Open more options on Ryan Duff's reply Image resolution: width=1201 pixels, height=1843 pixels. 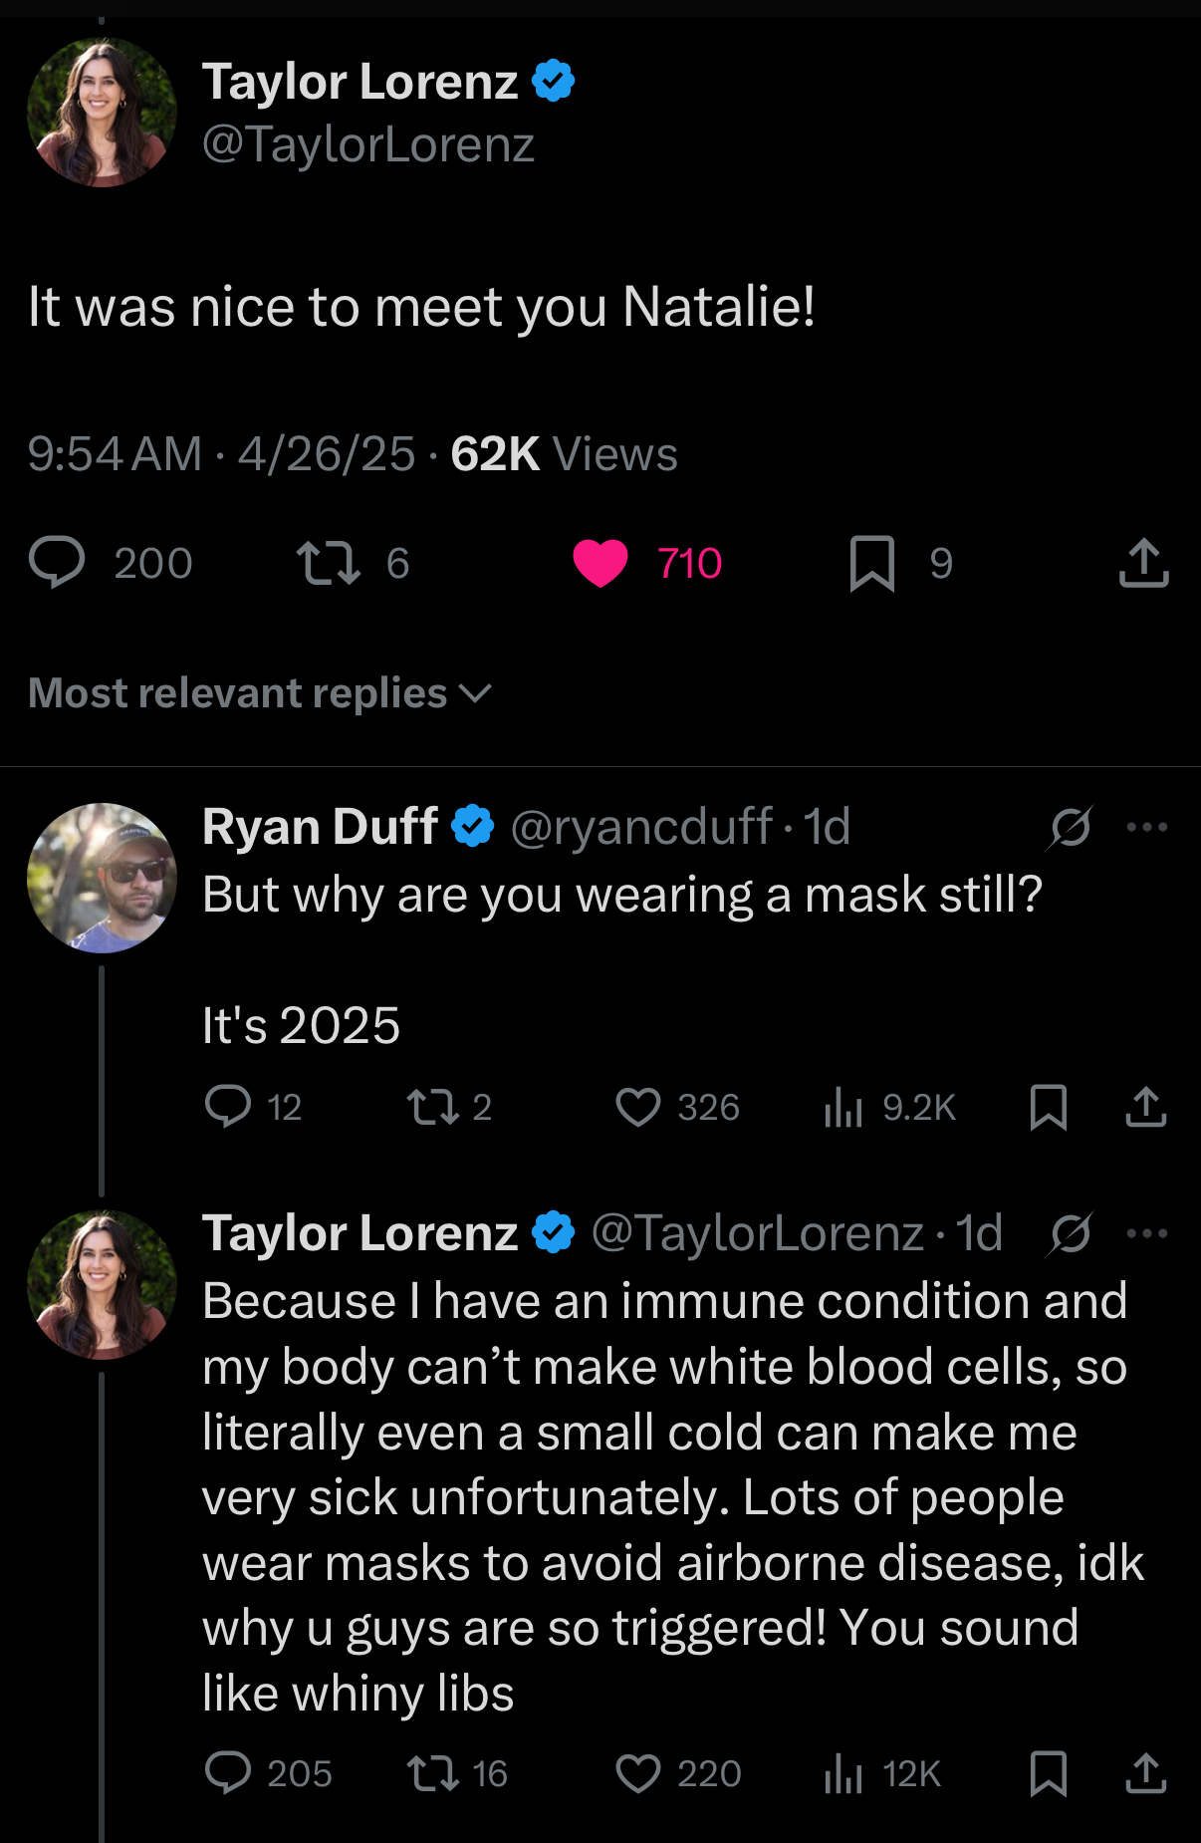click(x=1146, y=826)
